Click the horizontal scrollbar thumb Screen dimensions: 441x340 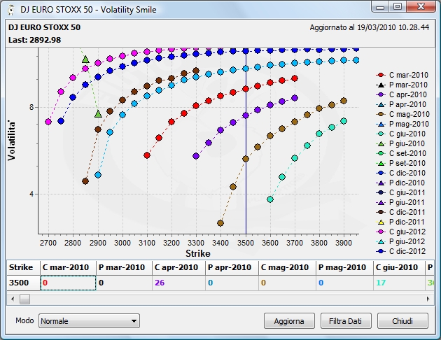(x=24, y=299)
